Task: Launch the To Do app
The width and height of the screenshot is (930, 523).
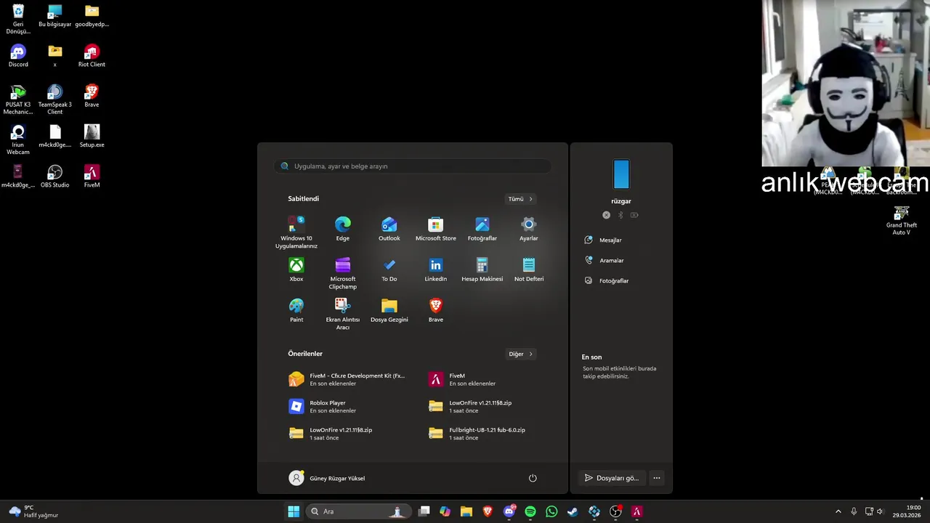Action: (x=389, y=269)
